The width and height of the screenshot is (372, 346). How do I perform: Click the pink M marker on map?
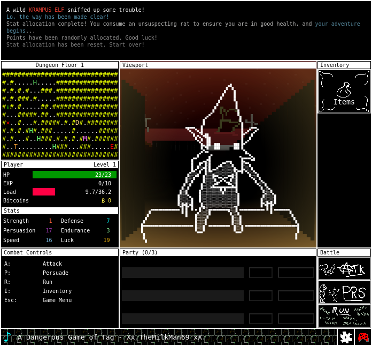click(x=84, y=139)
